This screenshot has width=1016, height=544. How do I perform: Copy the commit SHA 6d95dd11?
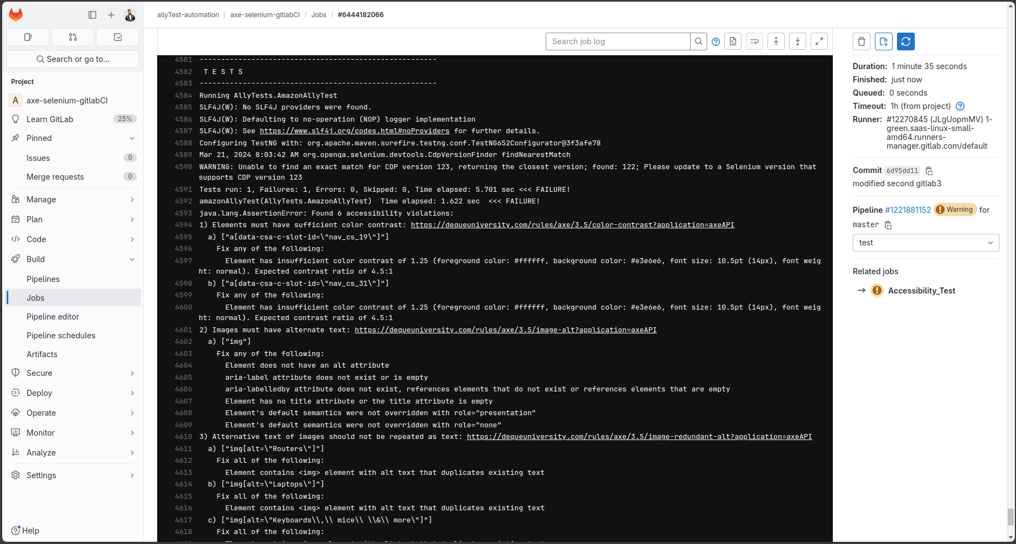pos(929,171)
